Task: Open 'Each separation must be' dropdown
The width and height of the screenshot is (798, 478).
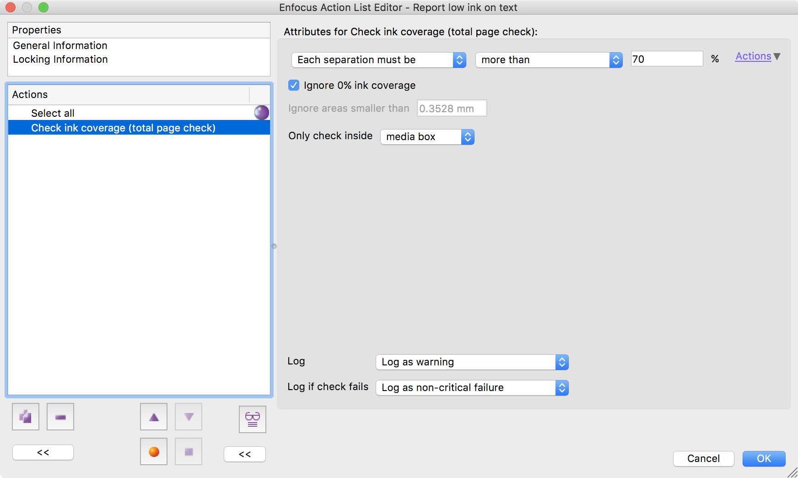Action: point(378,60)
